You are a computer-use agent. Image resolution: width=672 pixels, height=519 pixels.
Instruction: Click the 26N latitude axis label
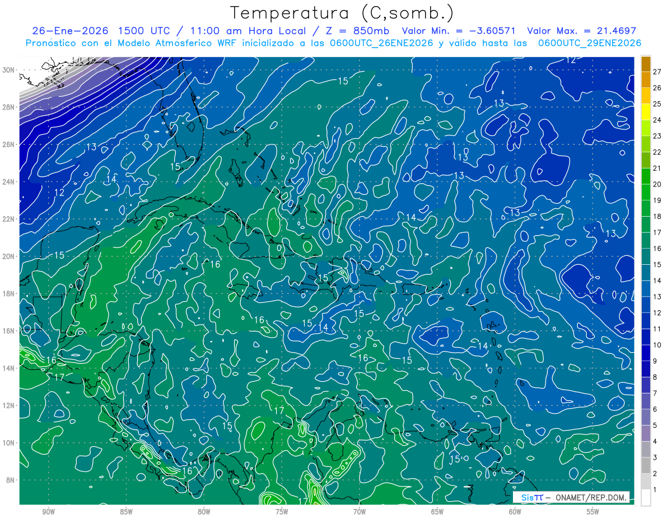pyautogui.click(x=9, y=144)
